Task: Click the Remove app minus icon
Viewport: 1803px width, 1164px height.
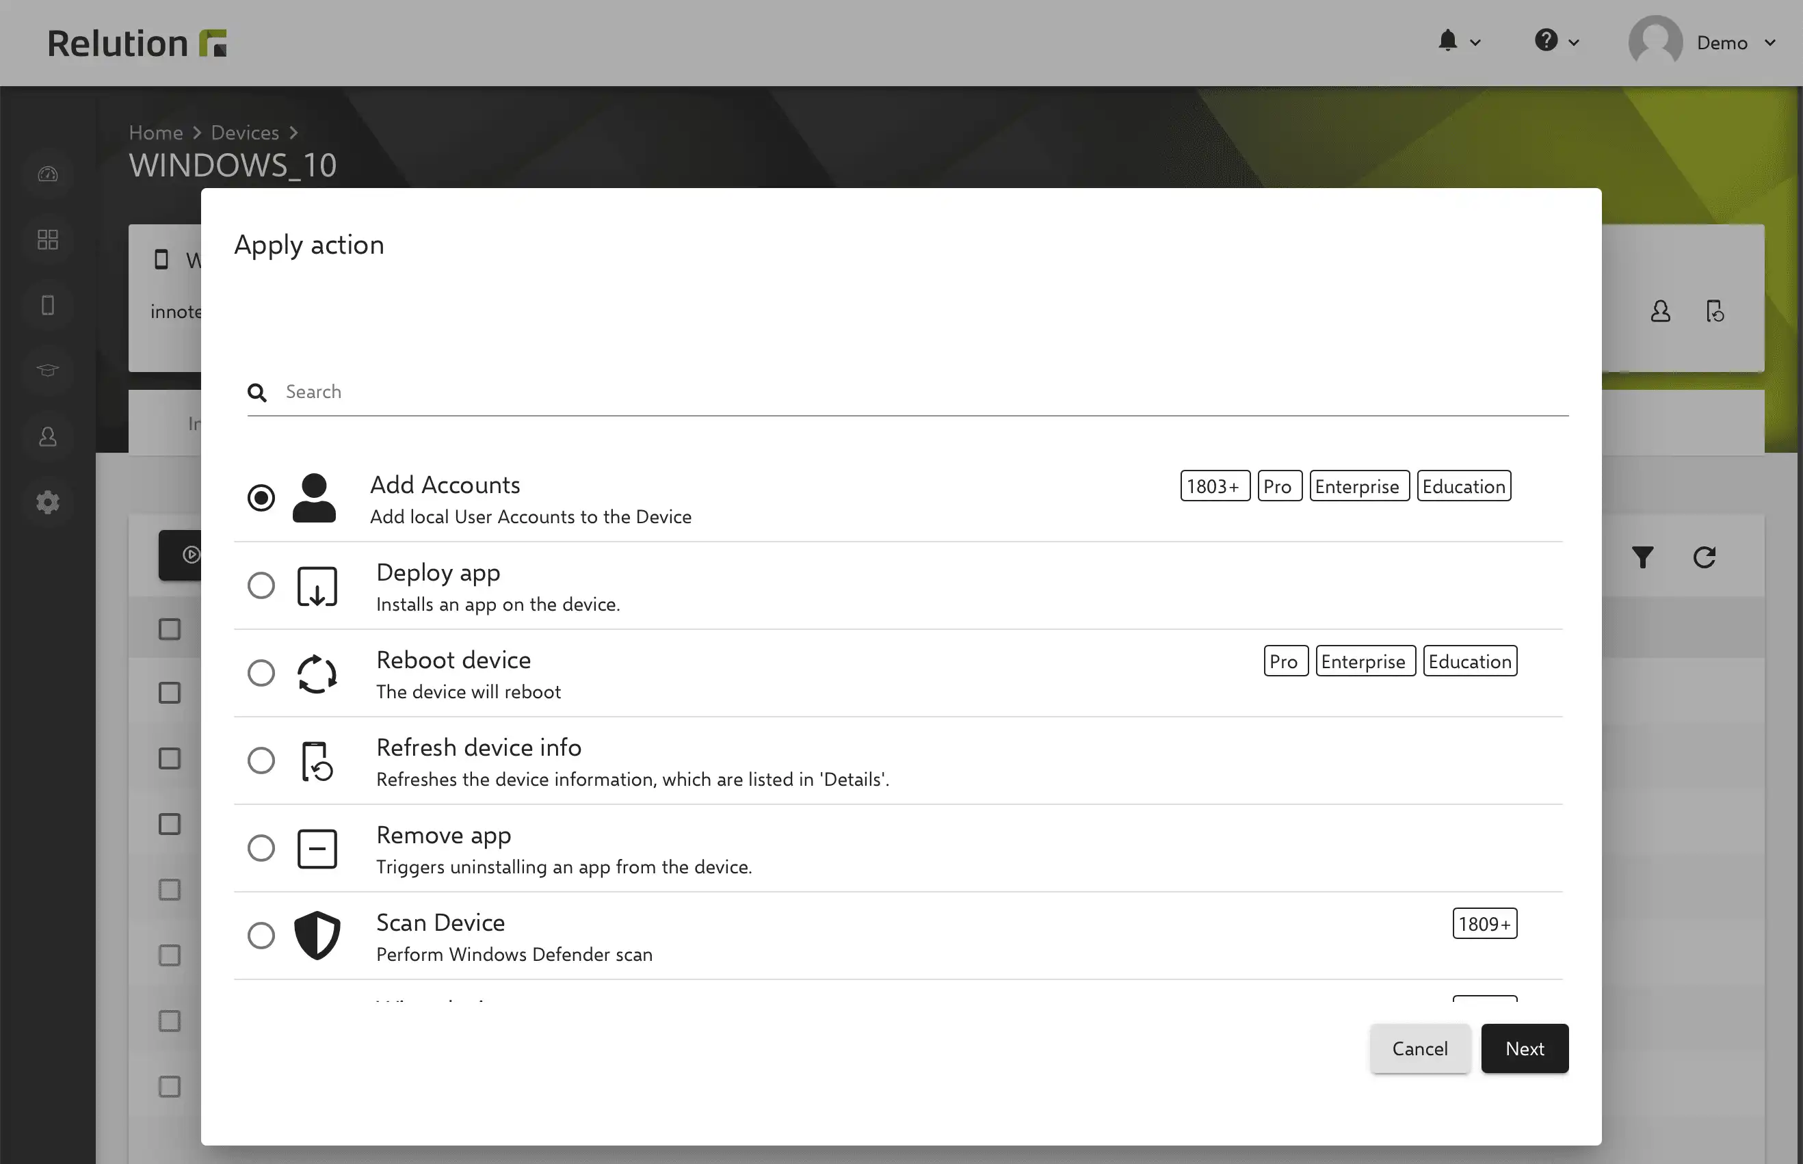Action: coord(317,849)
